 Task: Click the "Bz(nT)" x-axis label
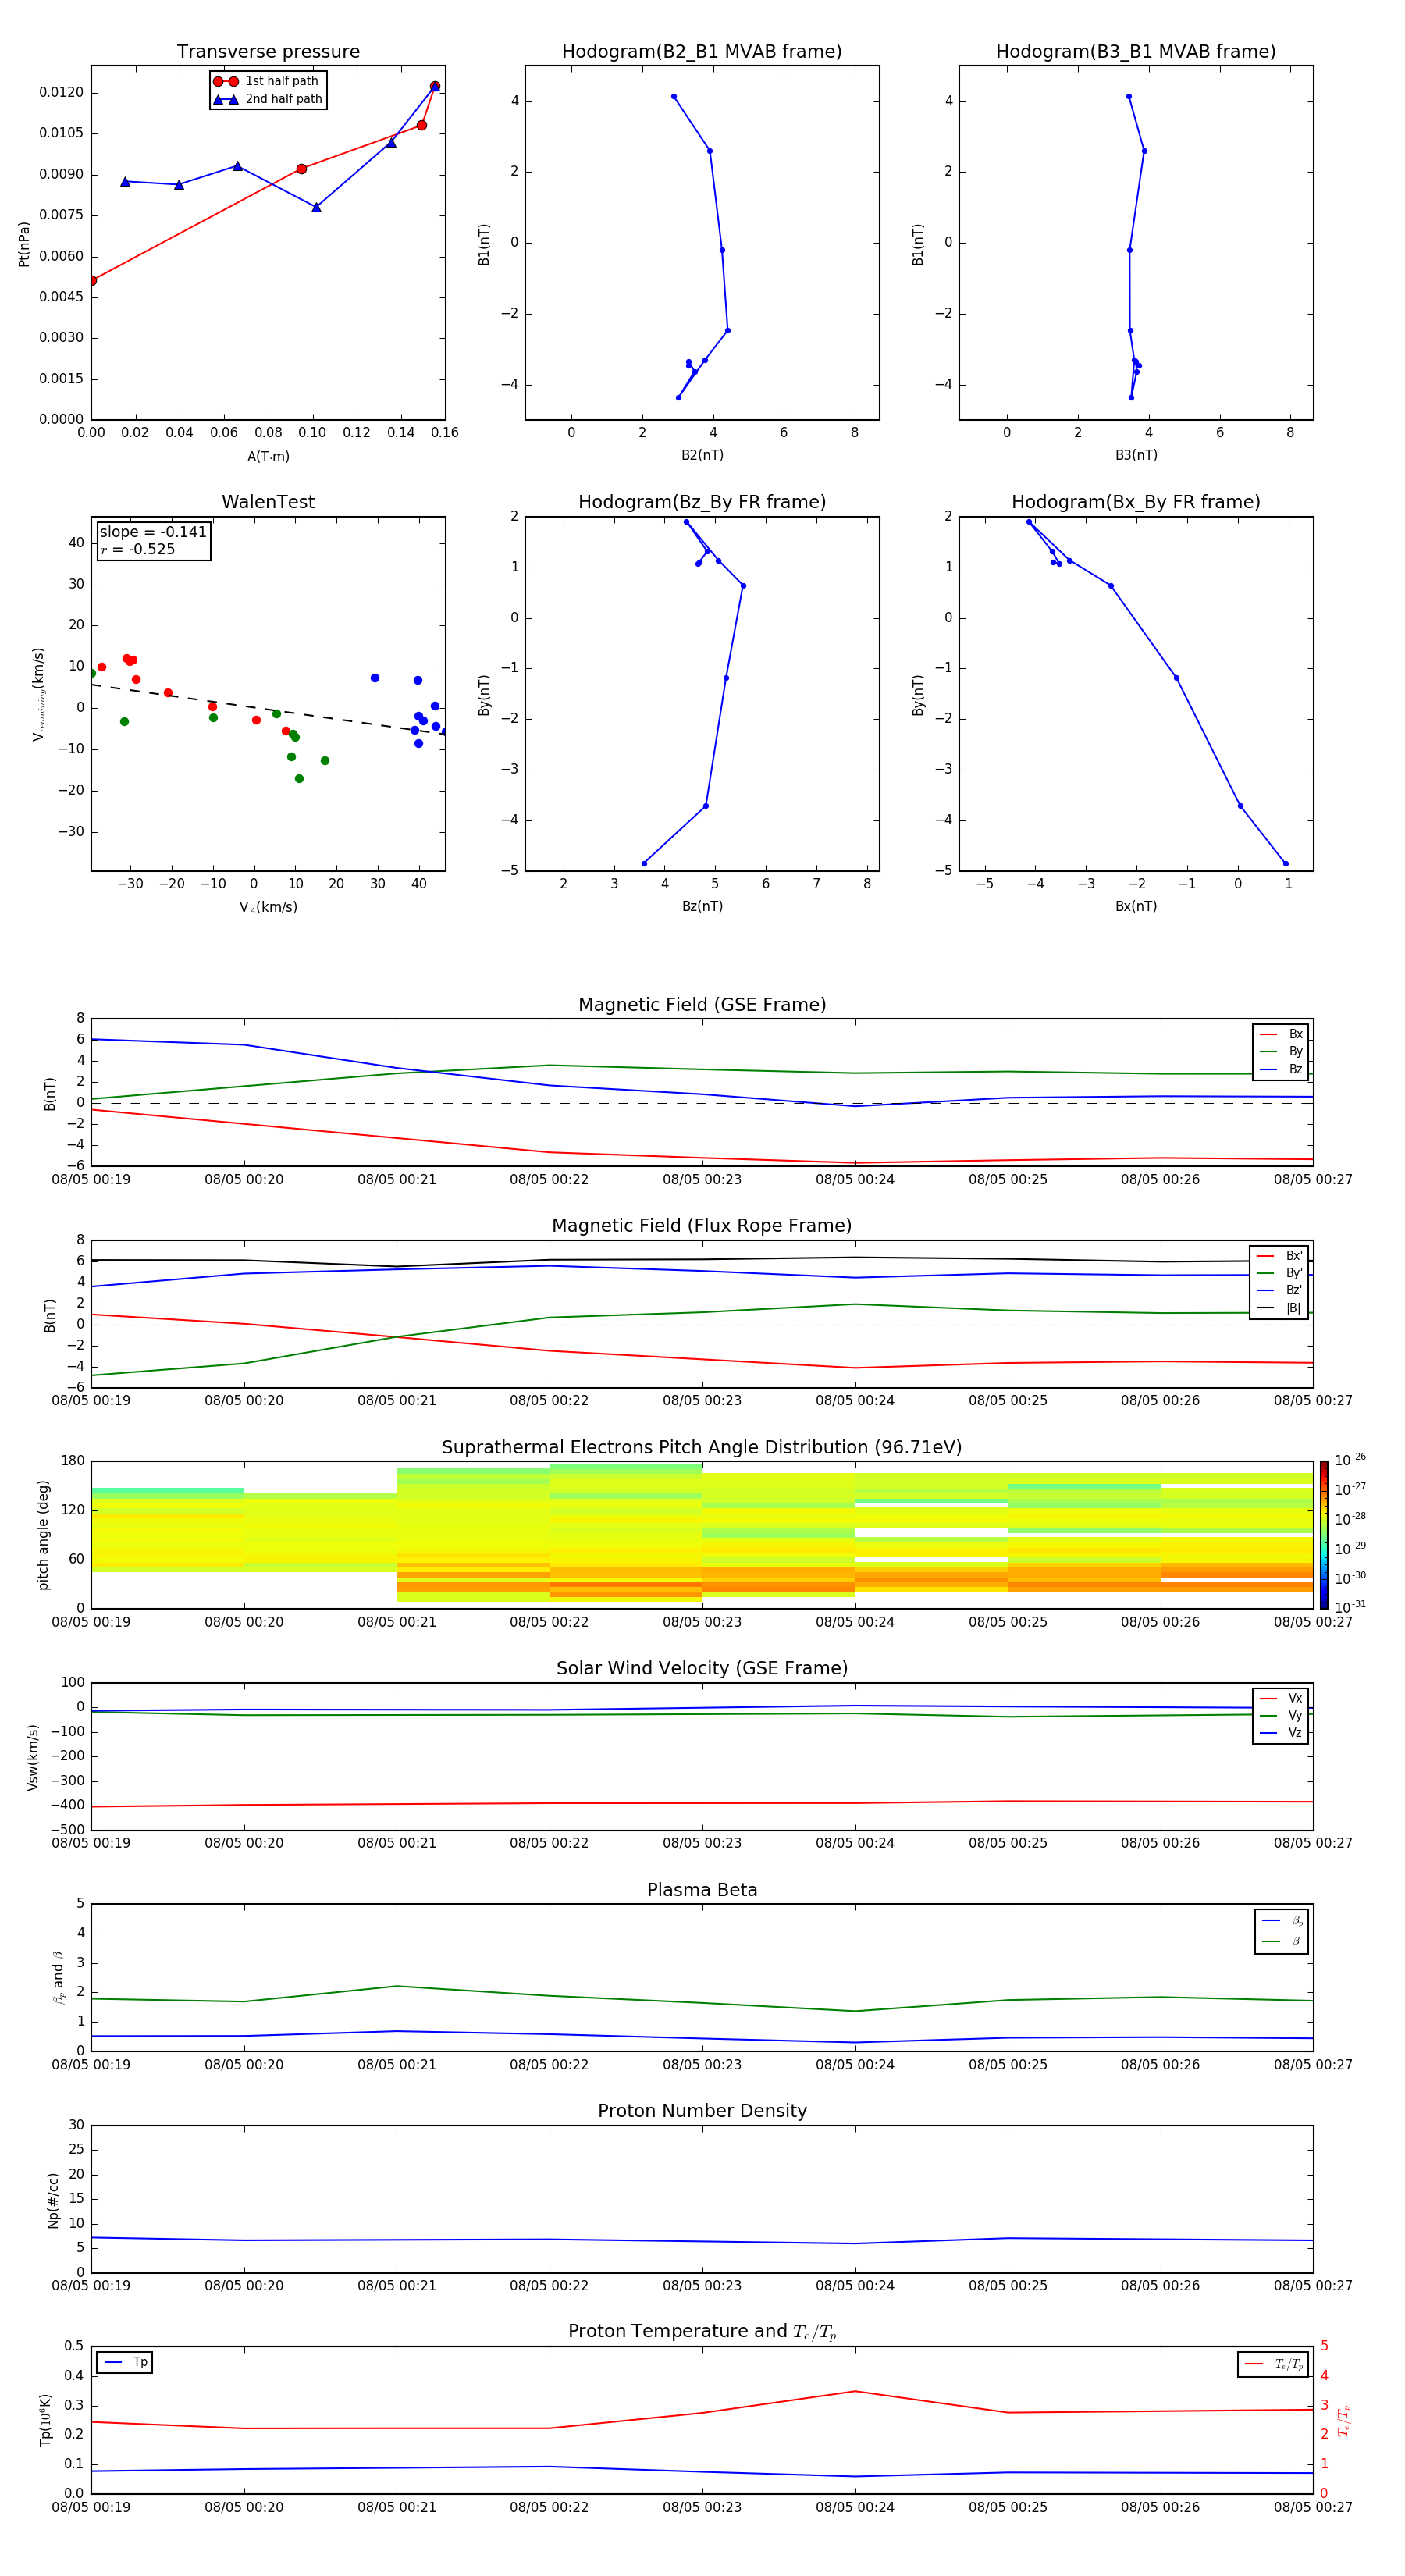[x=702, y=906]
